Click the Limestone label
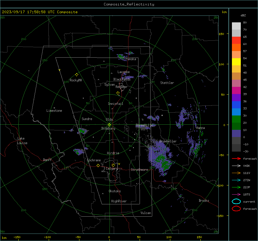258x241 pixels. [x=54, y=111]
